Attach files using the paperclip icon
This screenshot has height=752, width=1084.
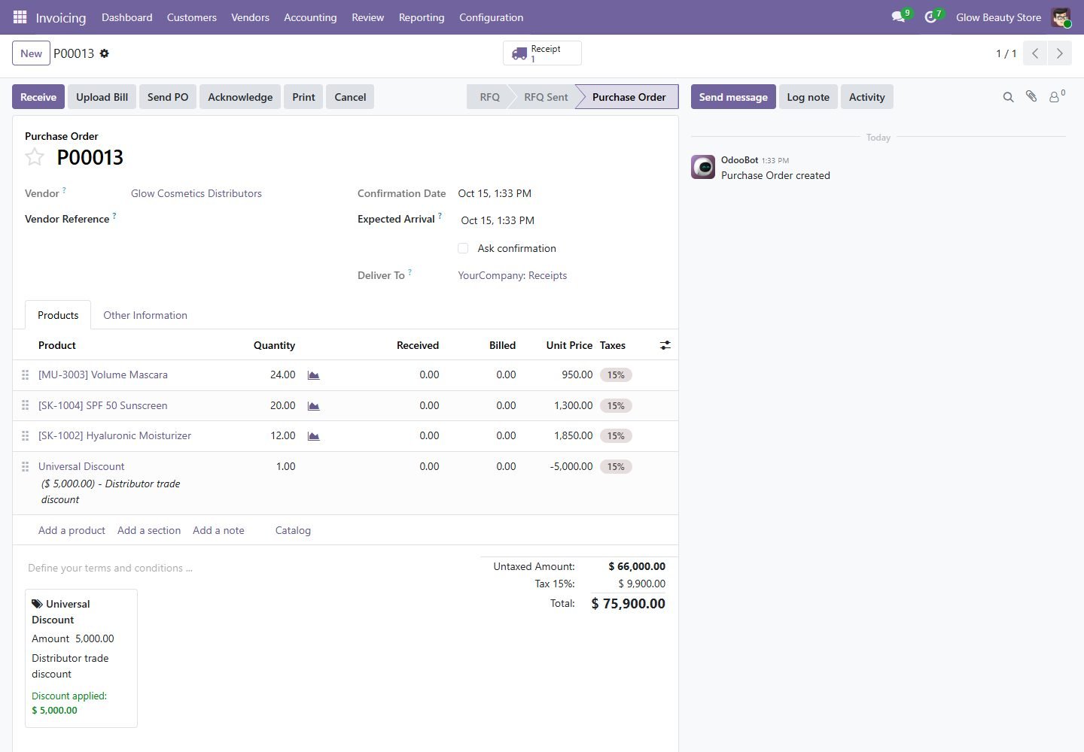tap(1031, 96)
